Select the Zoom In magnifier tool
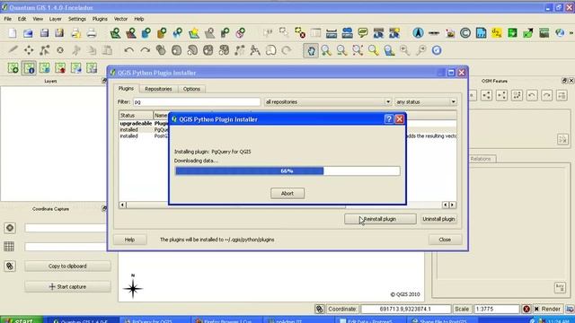Viewport: 575px width, 323px height. click(326, 50)
